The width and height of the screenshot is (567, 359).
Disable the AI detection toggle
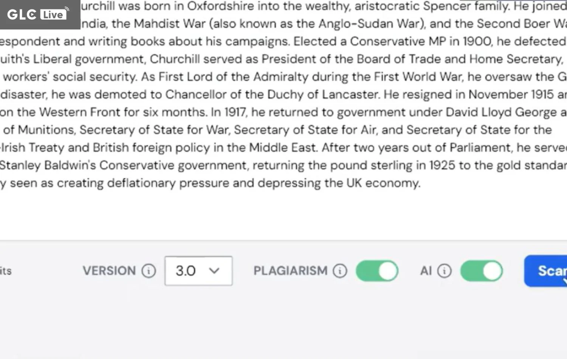(482, 271)
